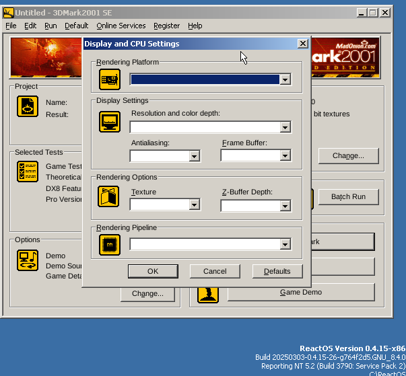Viewport: 406px width, 376px height.
Task: Click Change button in display settings panel
Action: click(x=349, y=156)
